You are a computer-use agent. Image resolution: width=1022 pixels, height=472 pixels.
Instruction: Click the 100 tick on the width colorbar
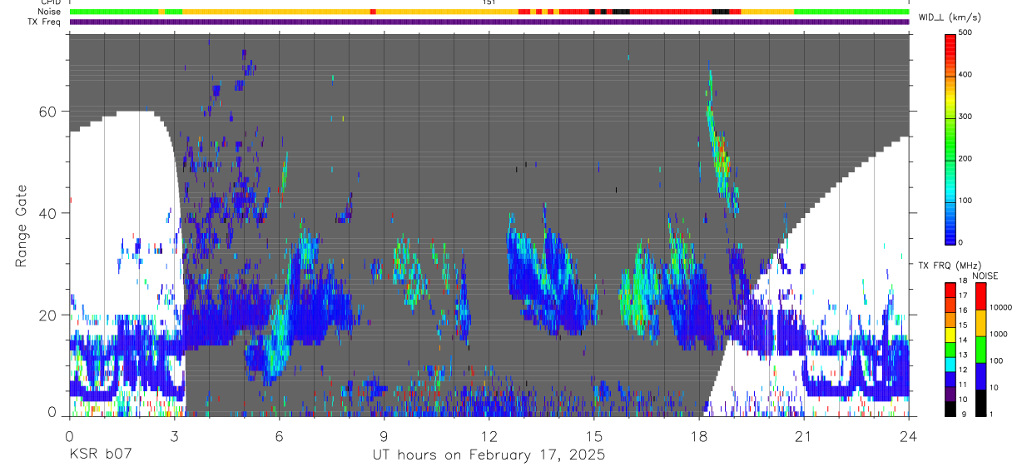(x=965, y=201)
